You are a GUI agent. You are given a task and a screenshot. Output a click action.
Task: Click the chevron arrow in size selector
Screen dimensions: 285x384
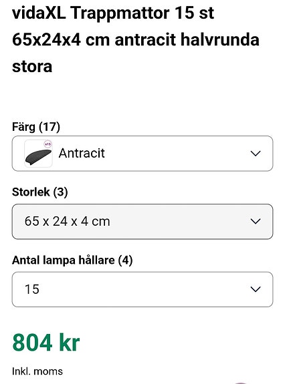pyautogui.click(x=256, y=222)
